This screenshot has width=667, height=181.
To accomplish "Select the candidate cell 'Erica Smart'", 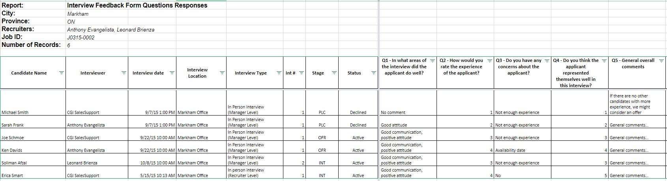I will pyautogui.click(x=33, y=172).
